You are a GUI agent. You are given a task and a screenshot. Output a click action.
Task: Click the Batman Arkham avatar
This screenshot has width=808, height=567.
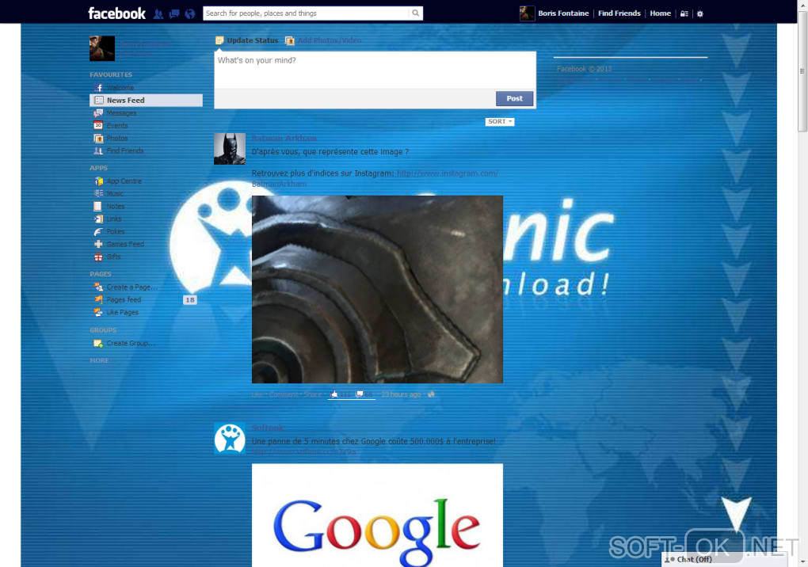(230, 149)
